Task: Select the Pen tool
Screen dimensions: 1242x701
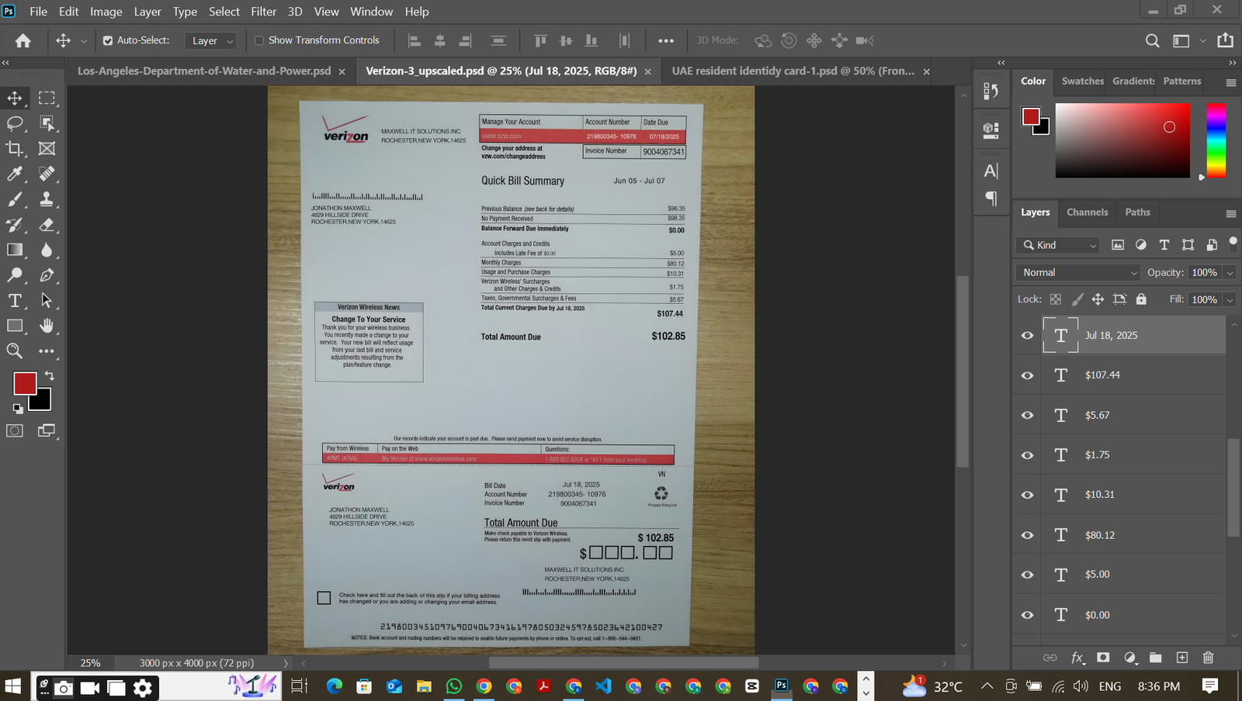Action: 47,275
